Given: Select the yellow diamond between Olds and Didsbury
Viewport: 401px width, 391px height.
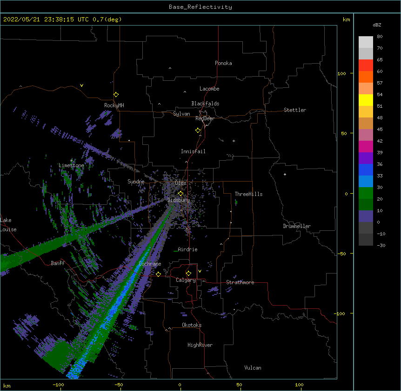Looking at the screenshot, I should click(x=180, y=194).
